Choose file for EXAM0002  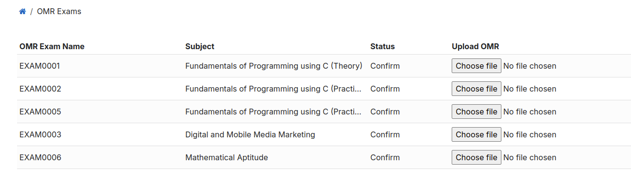pos(477,89)
